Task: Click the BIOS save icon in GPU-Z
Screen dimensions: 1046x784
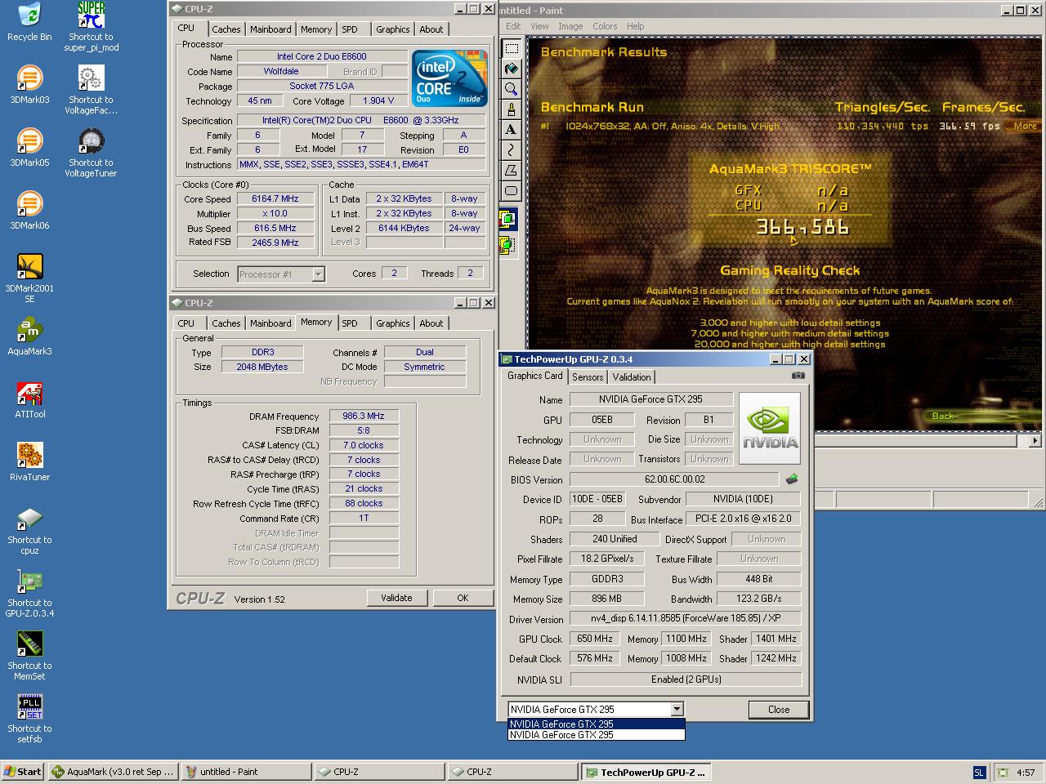Action: [x=791, y=479]
